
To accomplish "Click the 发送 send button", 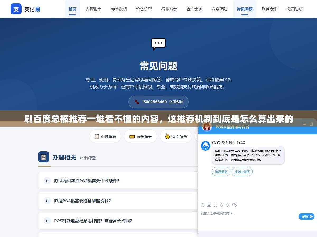I will click(x=306, y=216).
